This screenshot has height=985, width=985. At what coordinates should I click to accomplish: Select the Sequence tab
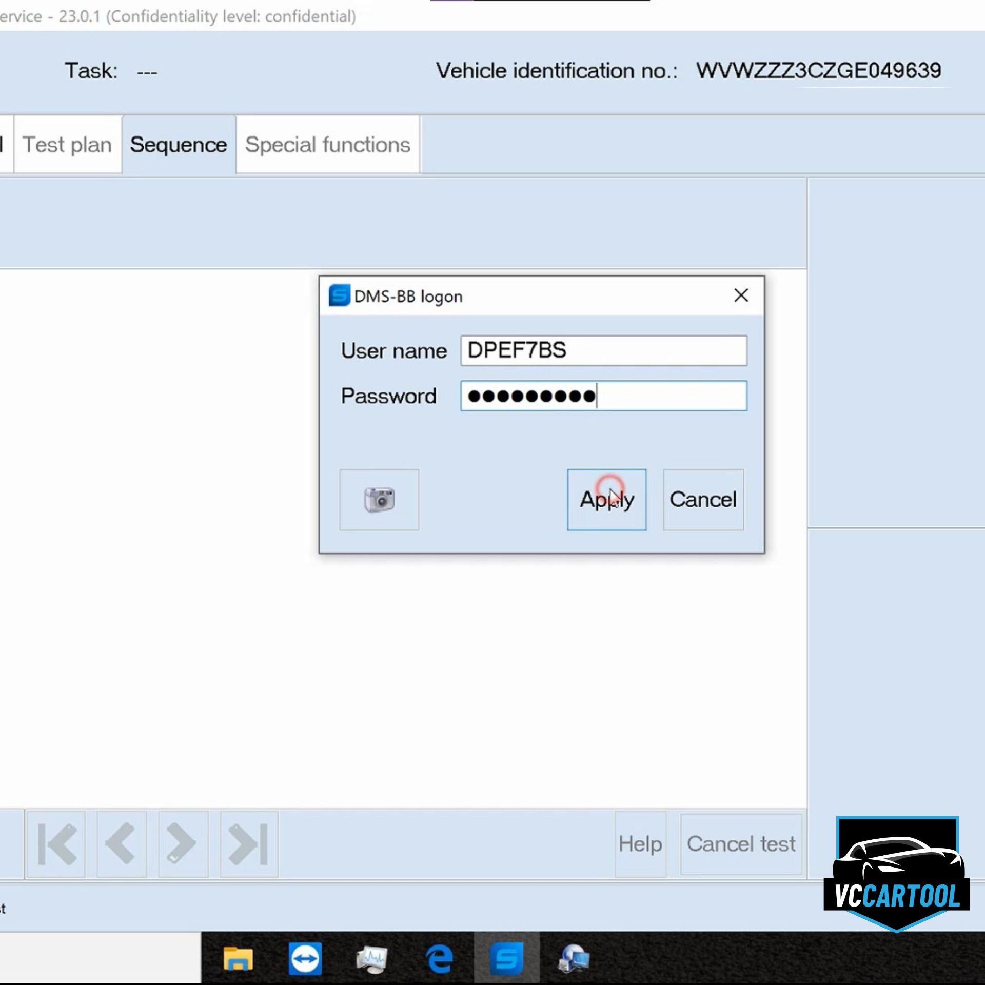[x=178, y=145]
